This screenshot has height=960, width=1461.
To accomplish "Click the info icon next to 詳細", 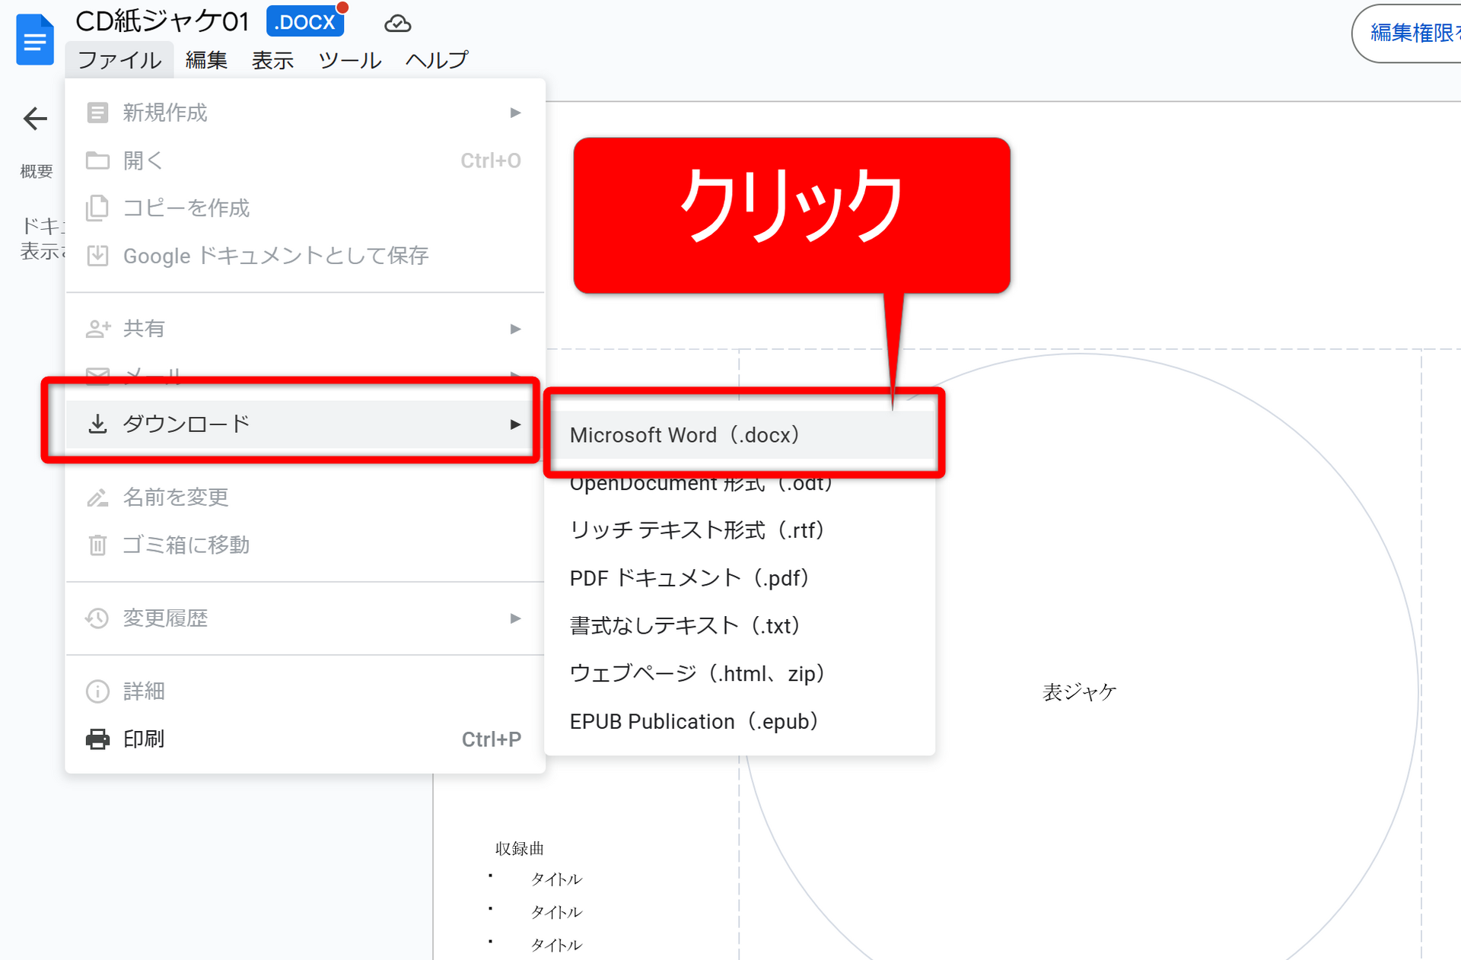I will coord(97,691).
